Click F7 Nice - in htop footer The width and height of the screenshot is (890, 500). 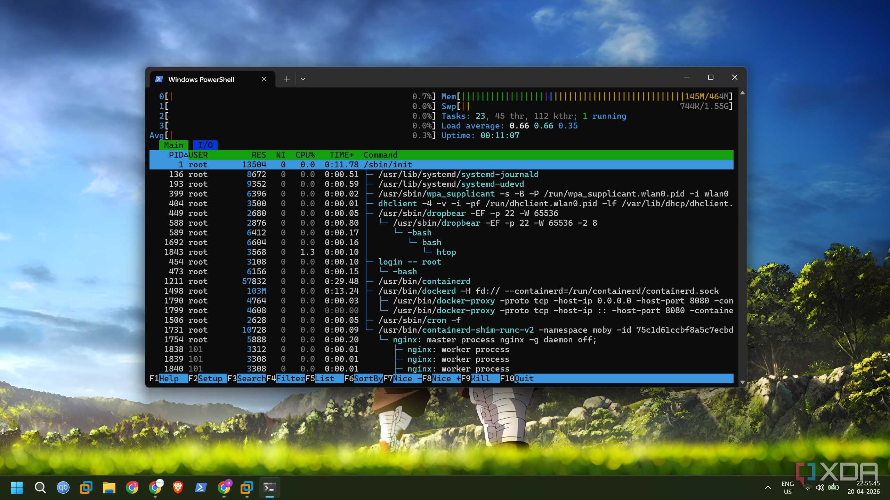click(403, 378)
